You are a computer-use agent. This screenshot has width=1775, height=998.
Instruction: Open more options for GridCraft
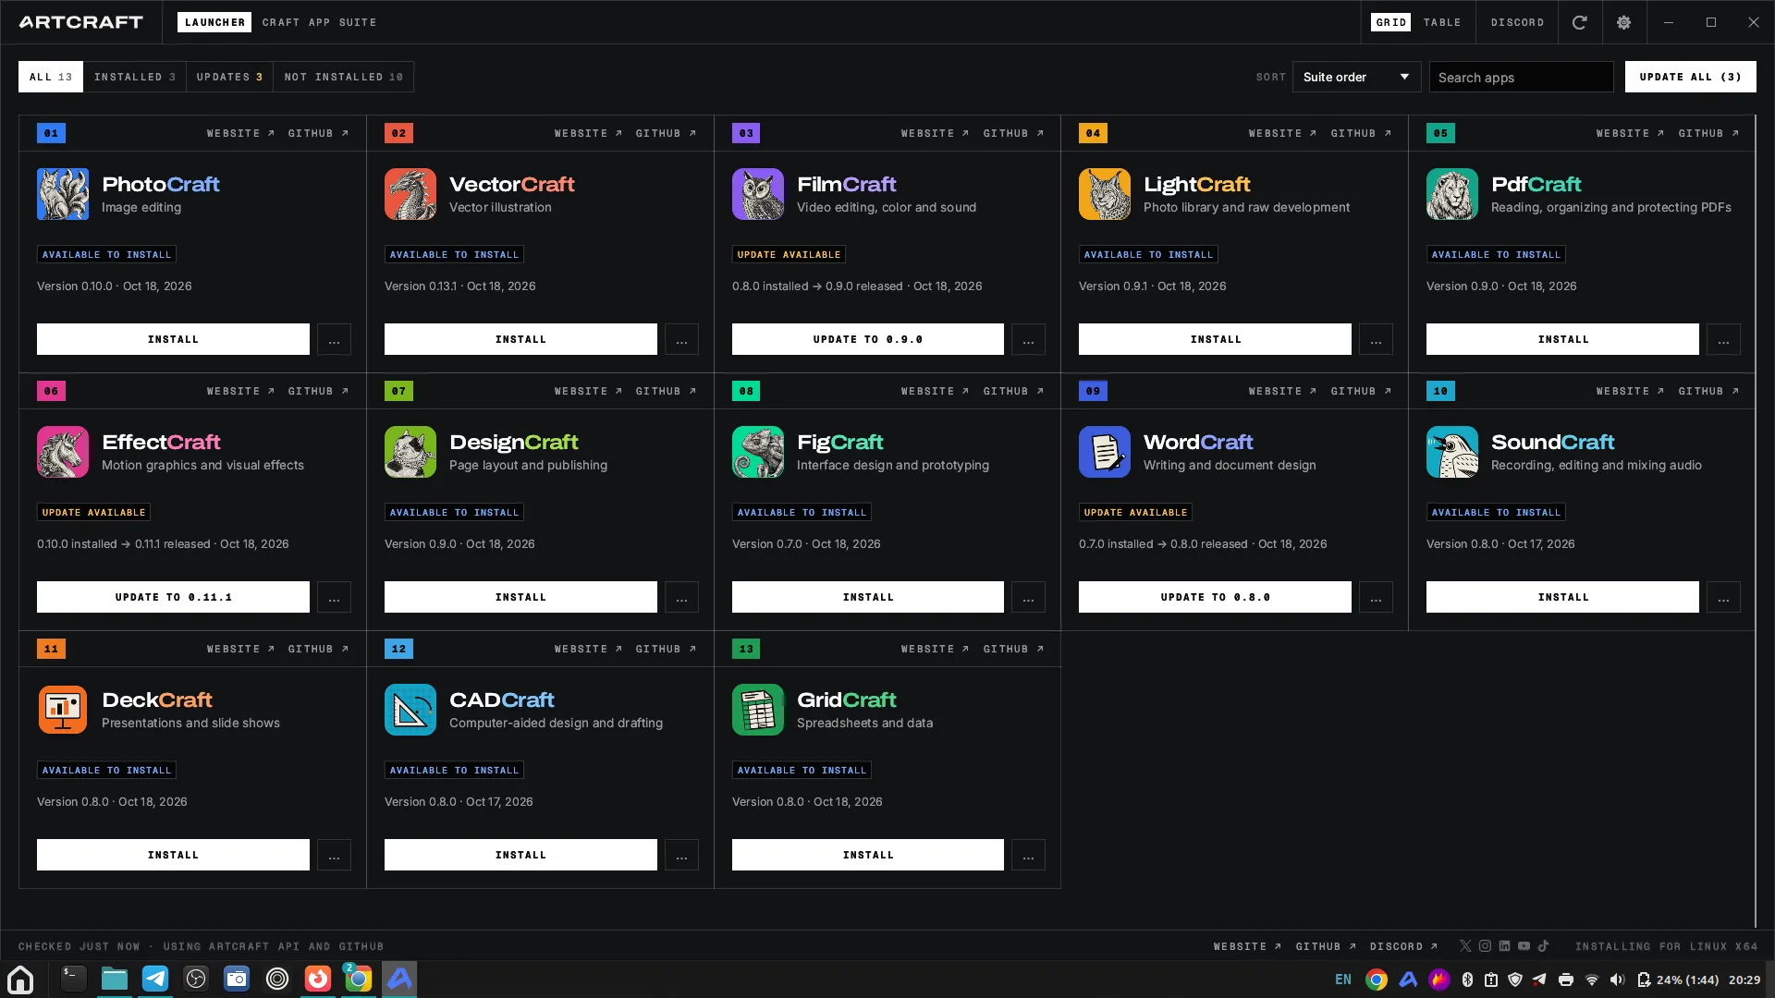click(1028, 855)
